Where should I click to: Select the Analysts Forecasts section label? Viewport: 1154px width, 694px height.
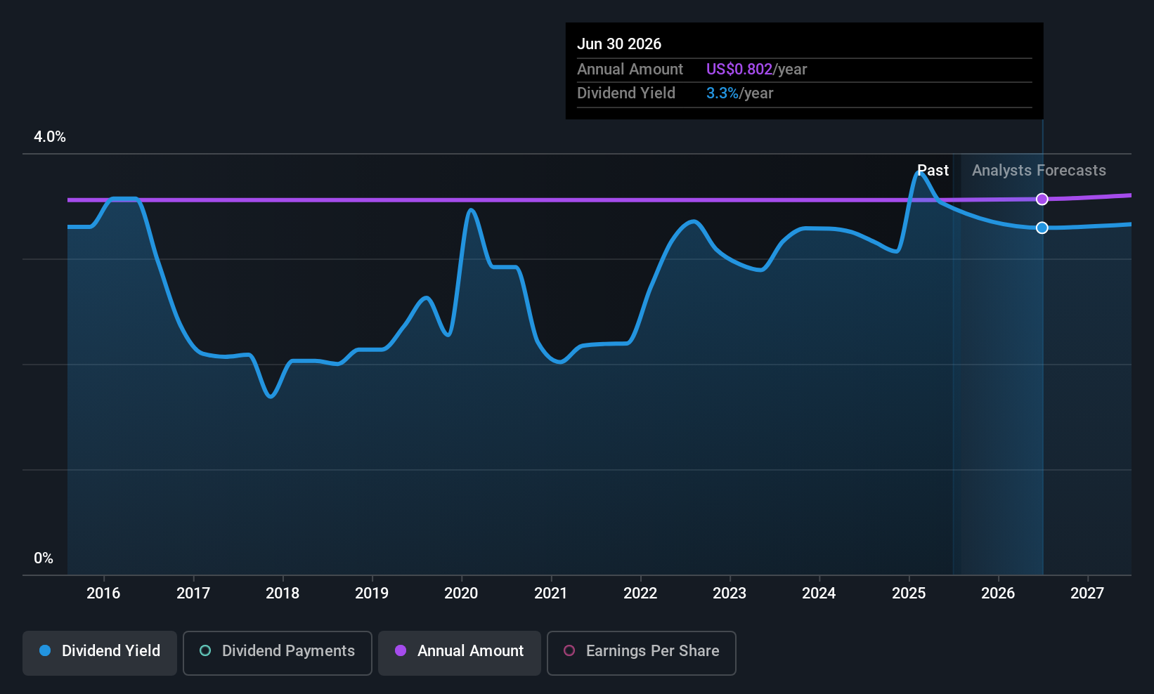pos(1039,170)
